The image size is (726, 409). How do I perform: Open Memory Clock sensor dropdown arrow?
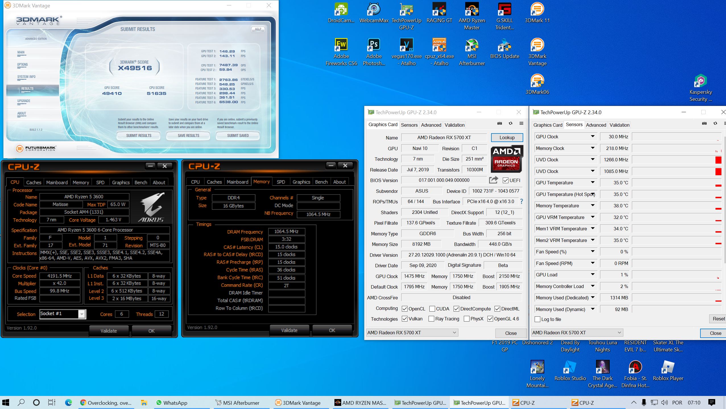coord(593,148)
